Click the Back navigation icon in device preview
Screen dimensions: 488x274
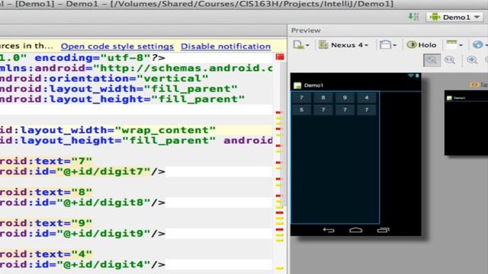329,230
